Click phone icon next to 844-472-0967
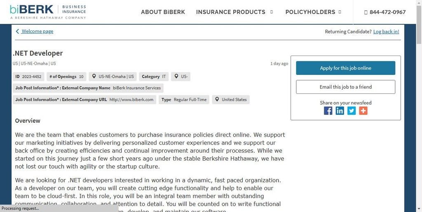Screen dimensions: 422x212 [366, 12]
